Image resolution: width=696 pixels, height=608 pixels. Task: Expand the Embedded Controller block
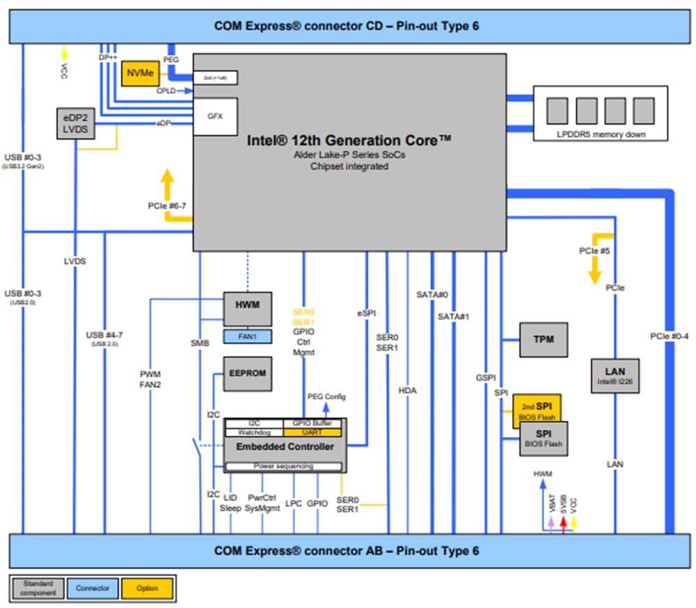tap(284, 447)
